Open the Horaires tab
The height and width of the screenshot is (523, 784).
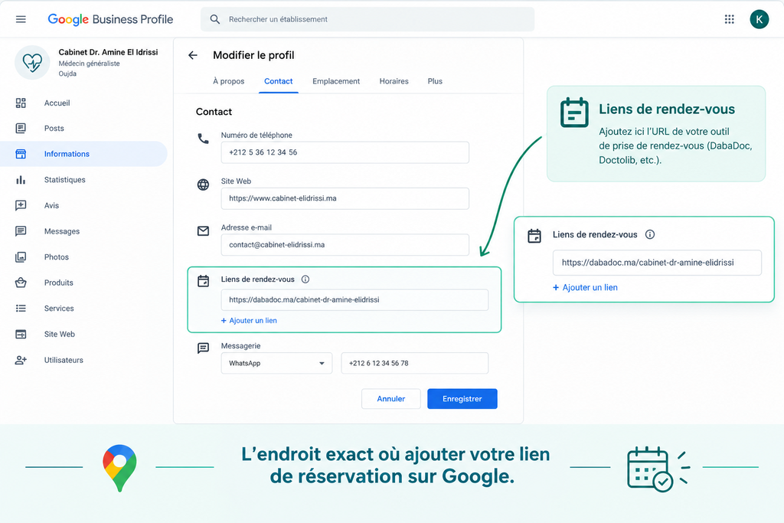[x=394, y=81]
